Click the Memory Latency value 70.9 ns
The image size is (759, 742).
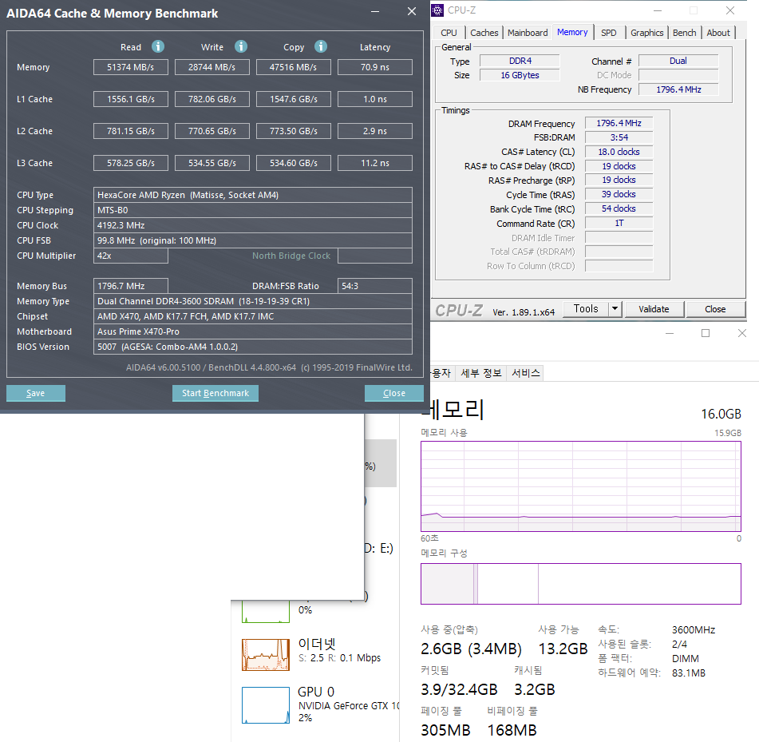375,67
